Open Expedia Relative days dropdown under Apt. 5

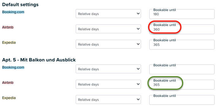click(108, 100)
